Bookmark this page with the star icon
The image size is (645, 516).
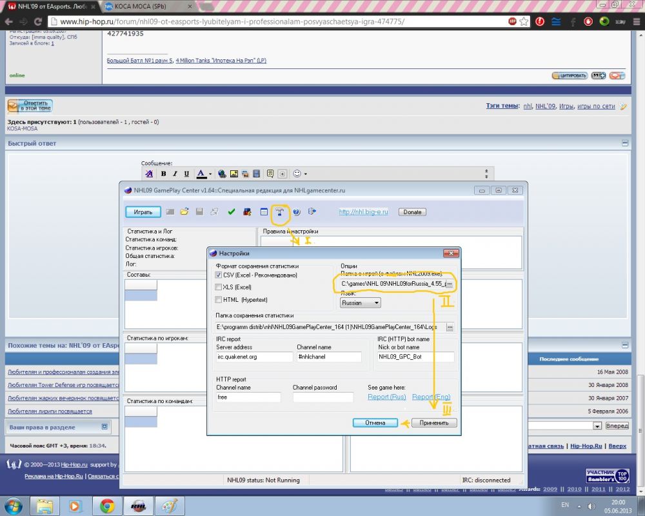(524, 21)
